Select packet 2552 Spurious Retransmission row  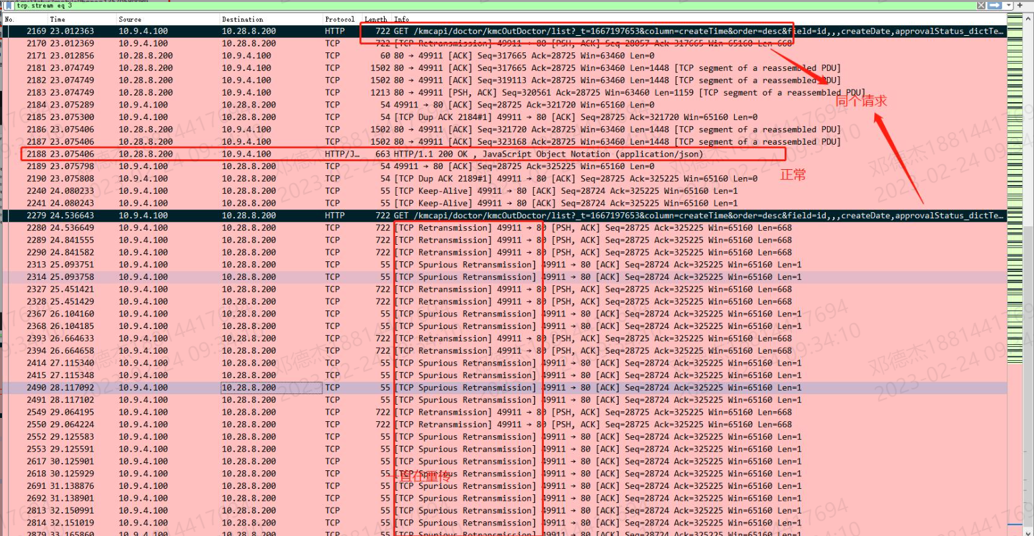tap(504, 436)
